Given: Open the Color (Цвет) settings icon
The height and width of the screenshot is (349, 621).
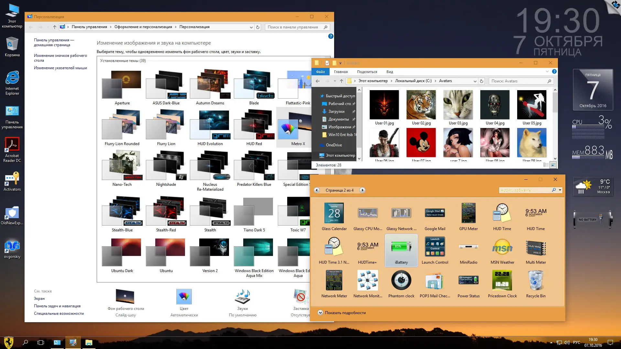Looking at the screenshot, I should coord(184,297).
